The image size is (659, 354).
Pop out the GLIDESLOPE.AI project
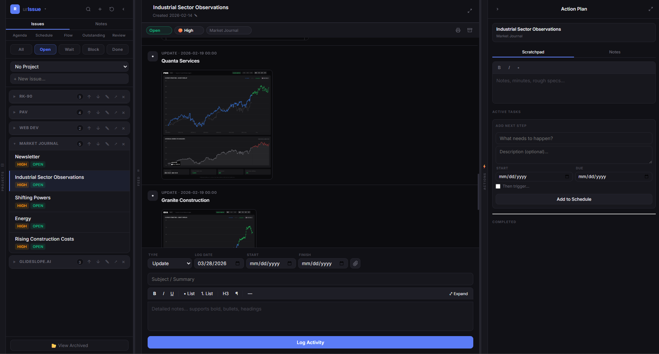pos(116,262)
